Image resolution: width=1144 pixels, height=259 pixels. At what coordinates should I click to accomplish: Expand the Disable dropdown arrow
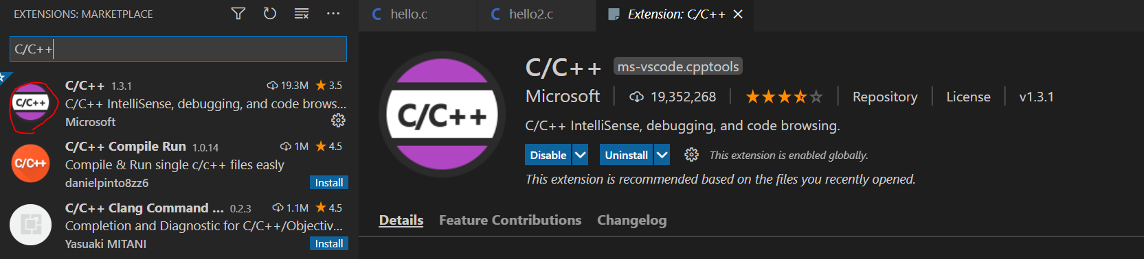click(x=581, y=155)
